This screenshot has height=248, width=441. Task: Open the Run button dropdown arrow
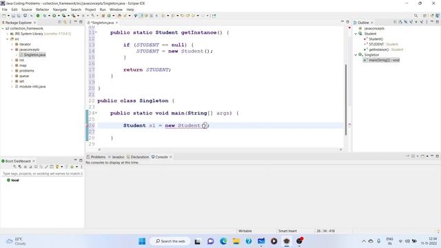(59, 16)
